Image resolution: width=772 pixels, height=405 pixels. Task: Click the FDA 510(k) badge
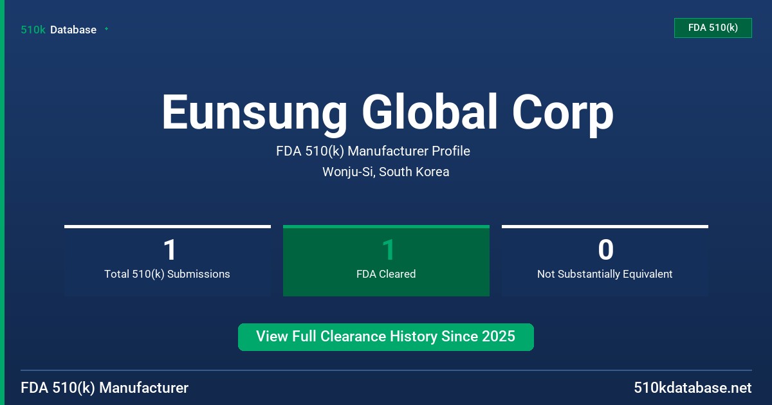(x=713, y=28)
